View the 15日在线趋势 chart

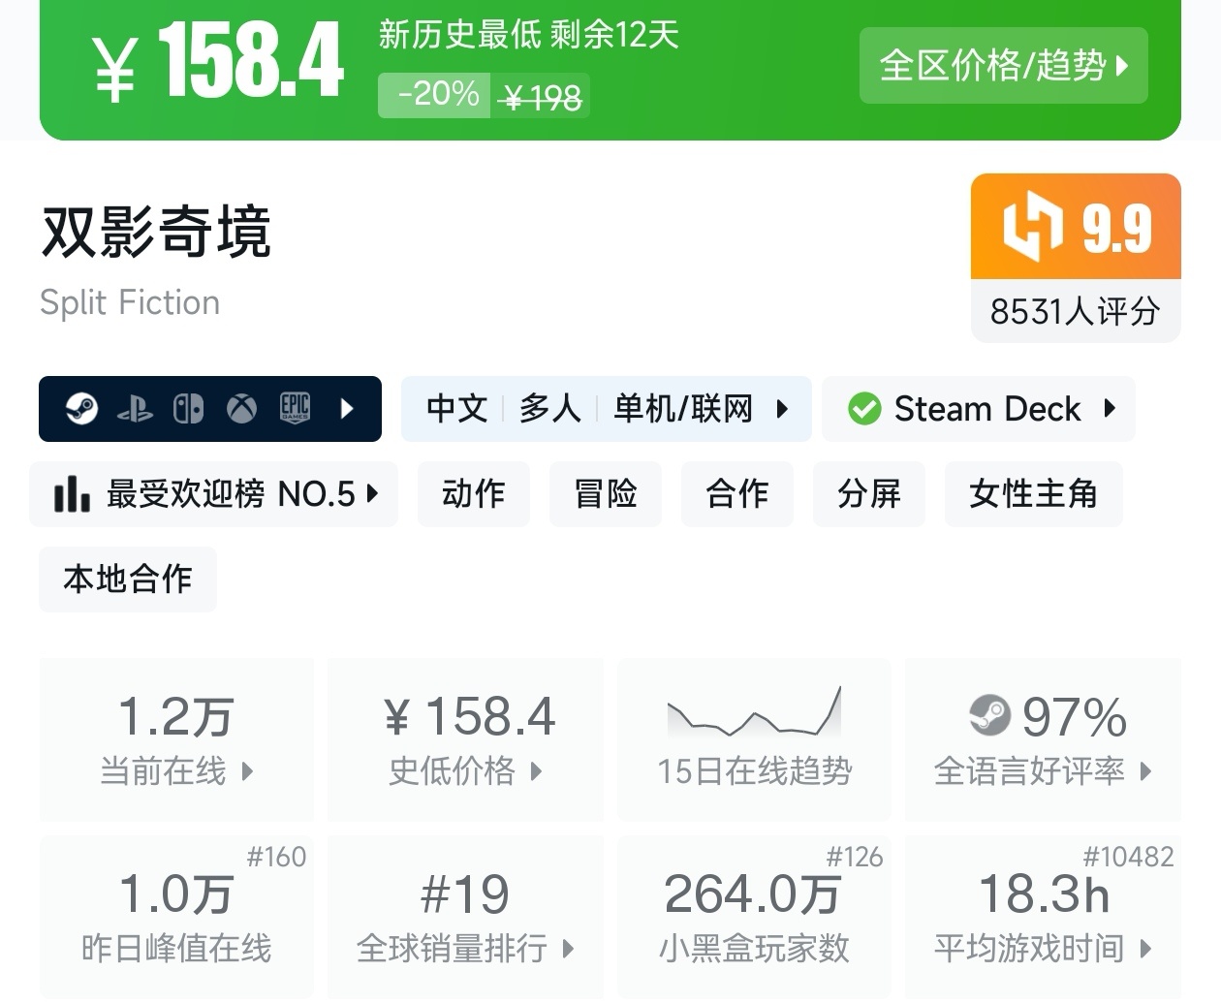(755, 738)
